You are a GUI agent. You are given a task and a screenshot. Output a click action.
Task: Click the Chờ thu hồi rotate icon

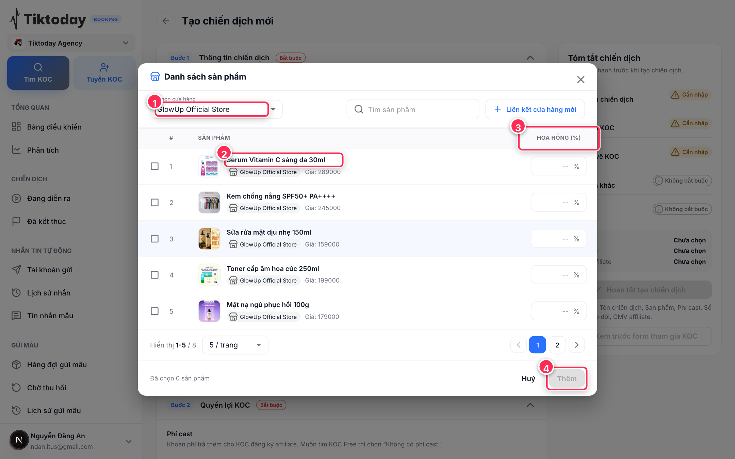click(16, 388)
